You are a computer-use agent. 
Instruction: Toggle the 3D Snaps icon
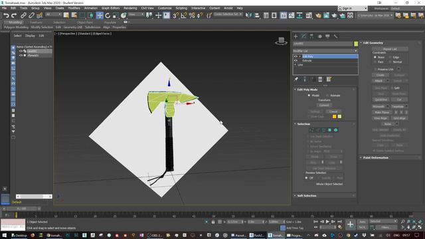(175, 15)
